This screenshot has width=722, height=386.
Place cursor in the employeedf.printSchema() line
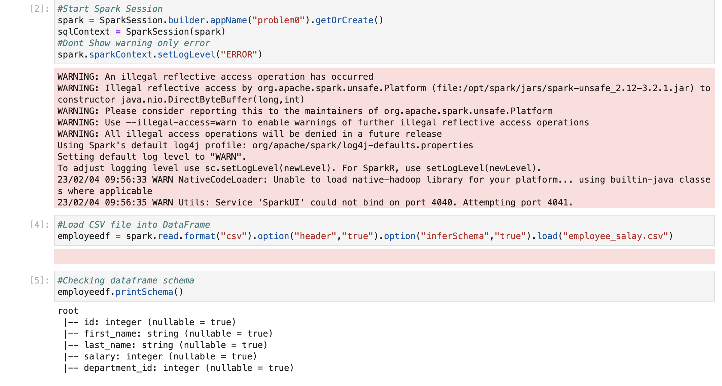coord(120,292)
